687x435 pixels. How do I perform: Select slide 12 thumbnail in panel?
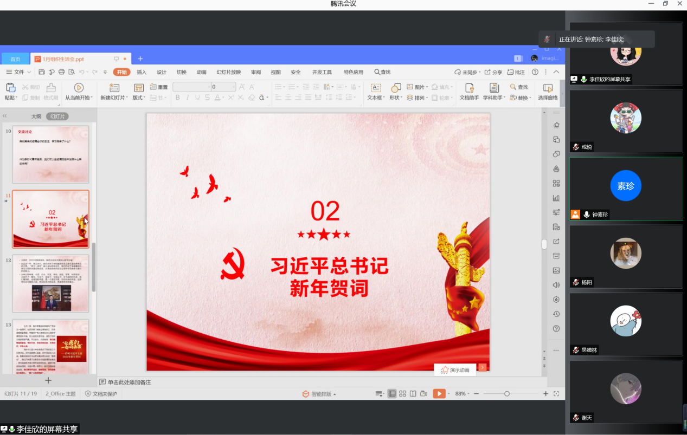click(x=50, y=283)
